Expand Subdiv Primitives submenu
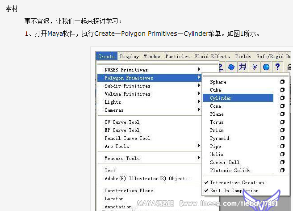The width and height of the screenshot is (293, 211). coord(149,86)
